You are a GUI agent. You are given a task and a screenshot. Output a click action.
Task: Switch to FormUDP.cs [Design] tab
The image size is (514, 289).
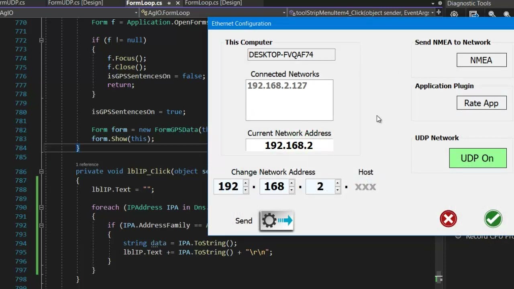[75, 3]
